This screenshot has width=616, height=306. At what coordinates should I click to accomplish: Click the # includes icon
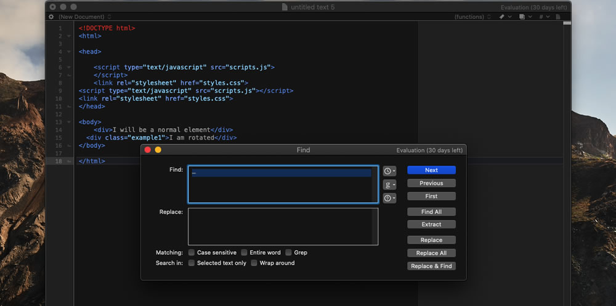pos(541,17)
